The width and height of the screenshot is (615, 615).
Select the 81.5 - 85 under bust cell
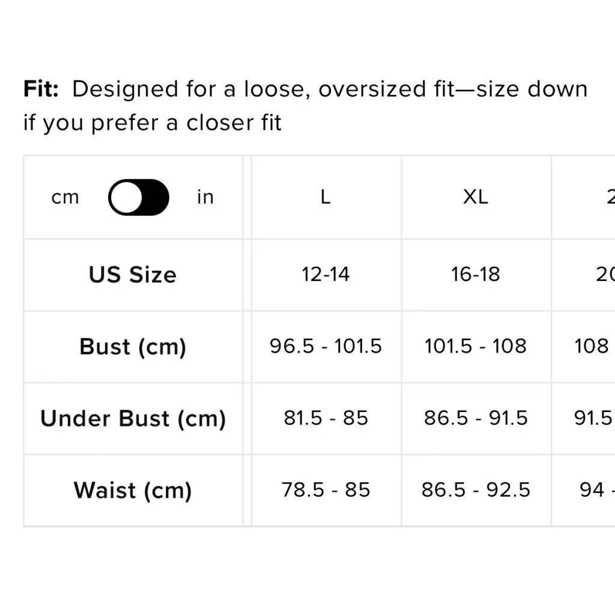(326, 419)
